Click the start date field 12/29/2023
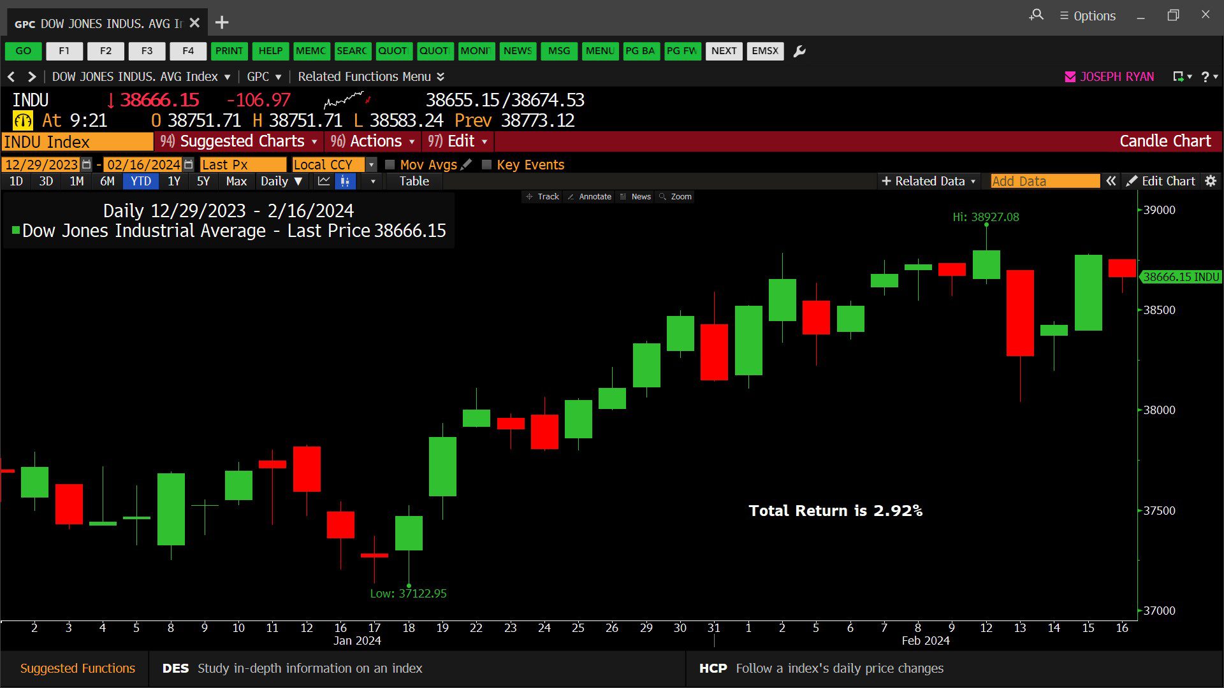The width and height of the screenshot is (1224, 688). (41, 164)
